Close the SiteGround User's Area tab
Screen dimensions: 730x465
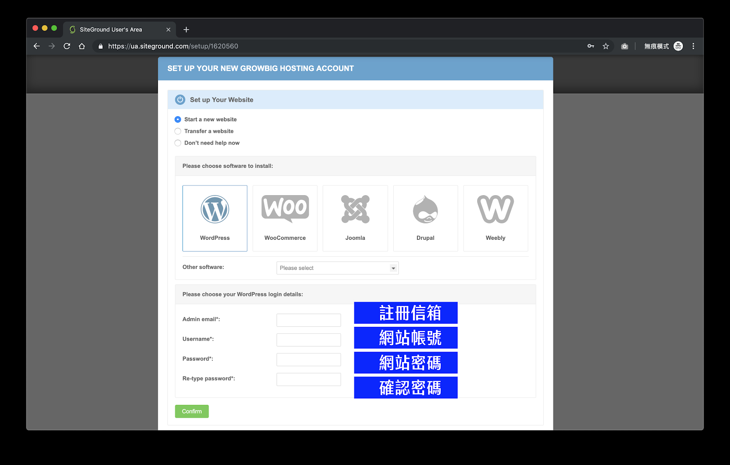[x=168, y=30]
